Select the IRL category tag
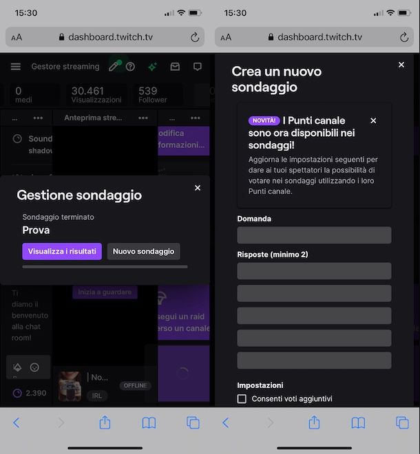This screenshot has width=420, height=454. coord(97,396)
